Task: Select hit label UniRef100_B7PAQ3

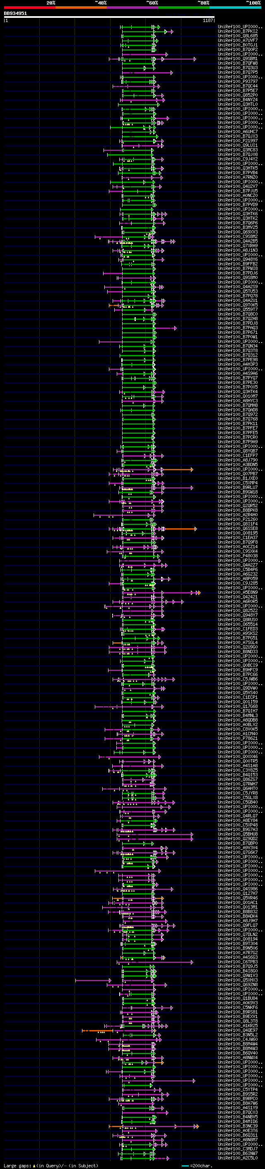Action: pyautogui.click(x=238, y=328)
